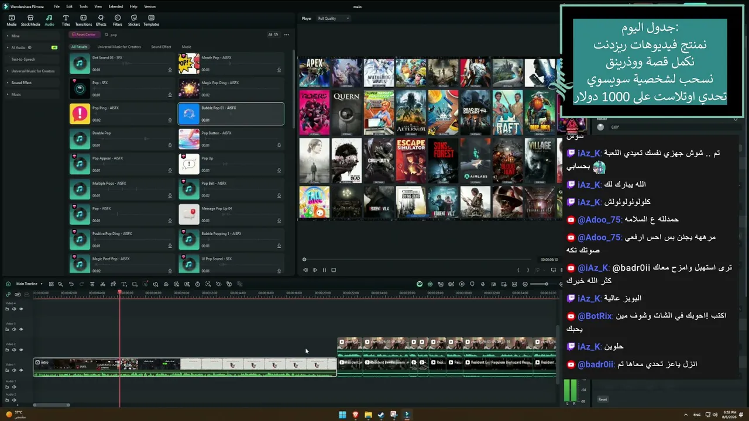The height and width of the screenshot is (421, 749).
Task: Zoom out the timeline with minus icon
Action: pyautogui.click(x=525, y=284)
